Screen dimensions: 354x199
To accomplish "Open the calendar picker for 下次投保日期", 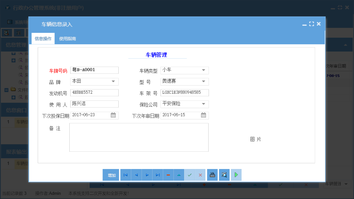I will (x=113, y=115).
